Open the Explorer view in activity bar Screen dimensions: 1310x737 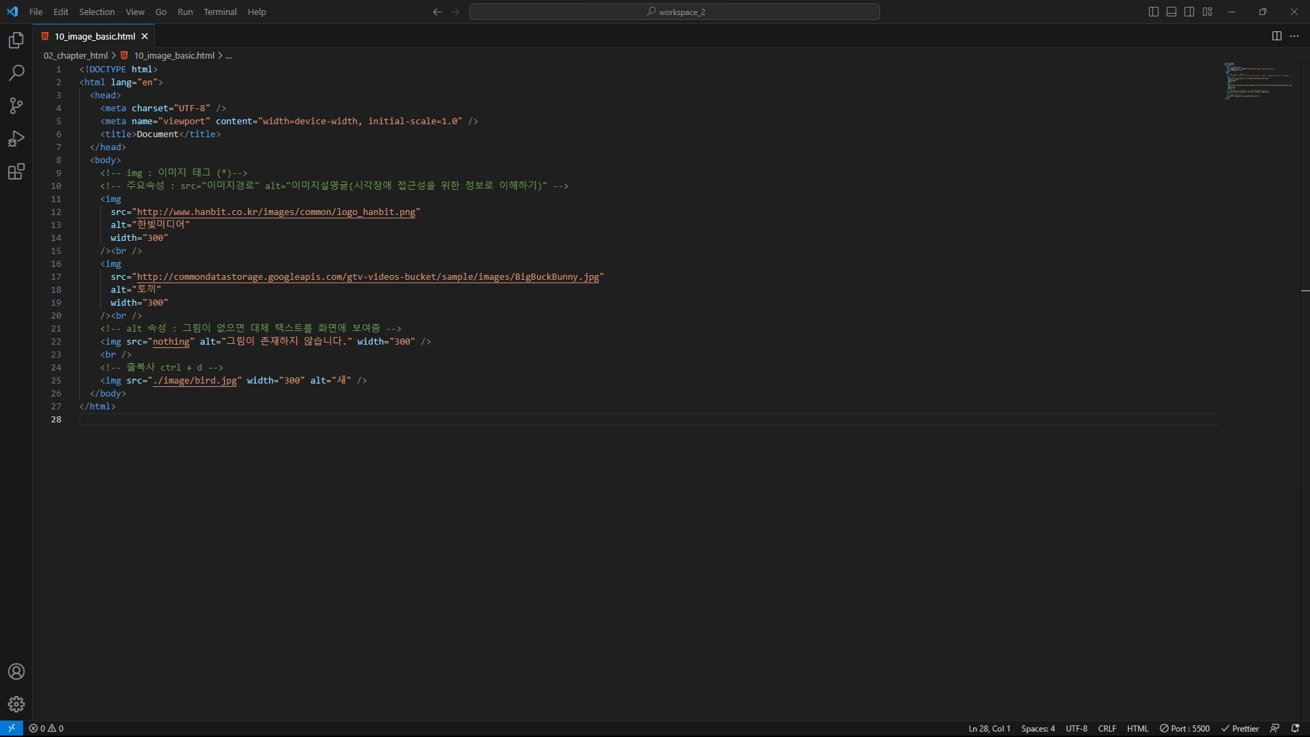(x=16, y=41)
